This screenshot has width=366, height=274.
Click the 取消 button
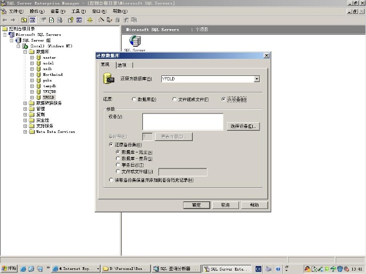[225, 204]
